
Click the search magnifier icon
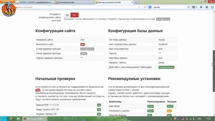tap(188, 7)
